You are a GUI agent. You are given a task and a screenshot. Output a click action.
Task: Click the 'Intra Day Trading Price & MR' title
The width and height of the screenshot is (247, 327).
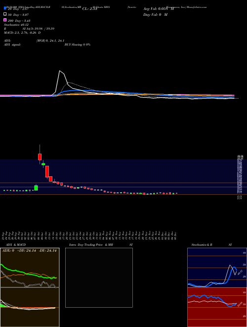[x=91, y=245]
